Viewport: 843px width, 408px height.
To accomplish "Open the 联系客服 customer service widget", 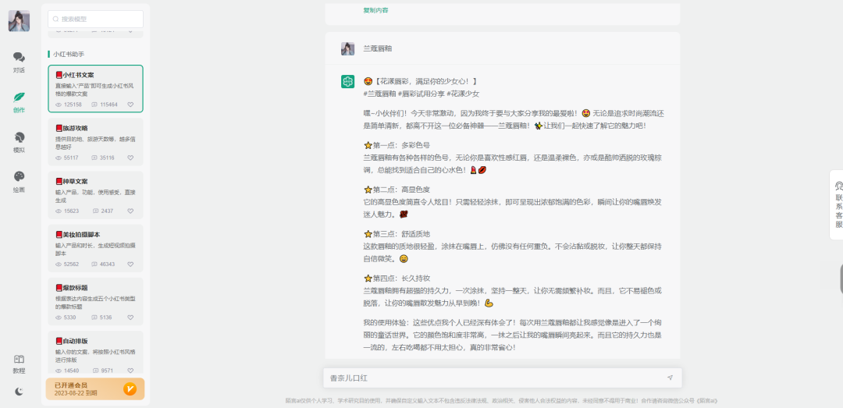I will 838,205.
